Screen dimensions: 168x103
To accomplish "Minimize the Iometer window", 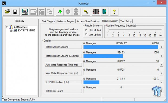I will (x=148, y=3).
